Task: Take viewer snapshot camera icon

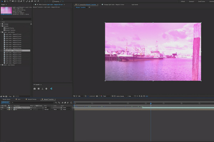Action: [x=97, y=96]
